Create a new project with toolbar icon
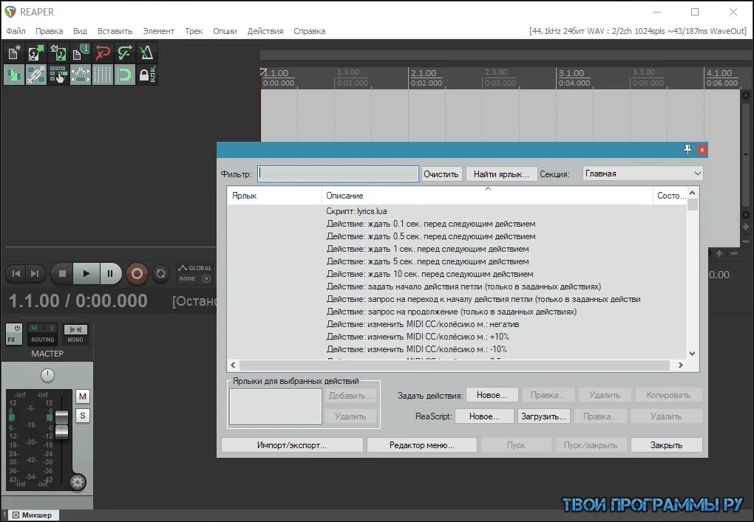Image resolution: width=754 pixels, height=522 pixels. coord(14,52)
